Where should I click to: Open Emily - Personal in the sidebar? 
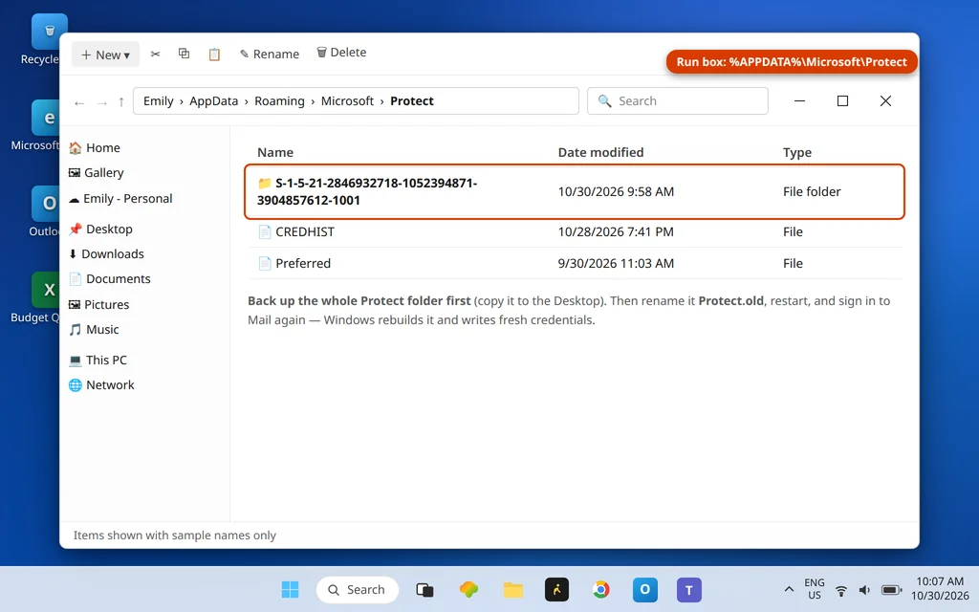click(x=120, y=199)
